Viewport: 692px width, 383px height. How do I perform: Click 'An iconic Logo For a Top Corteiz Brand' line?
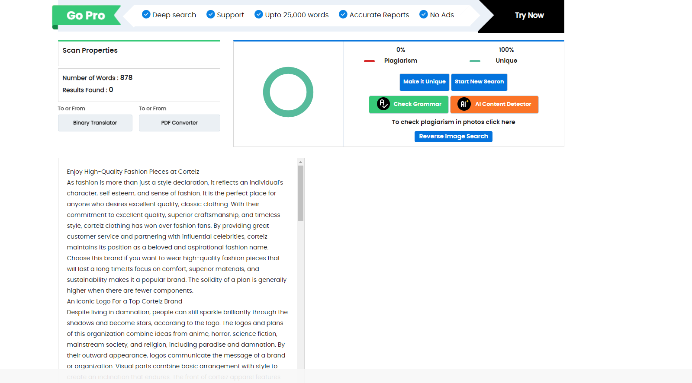(125, 301)
